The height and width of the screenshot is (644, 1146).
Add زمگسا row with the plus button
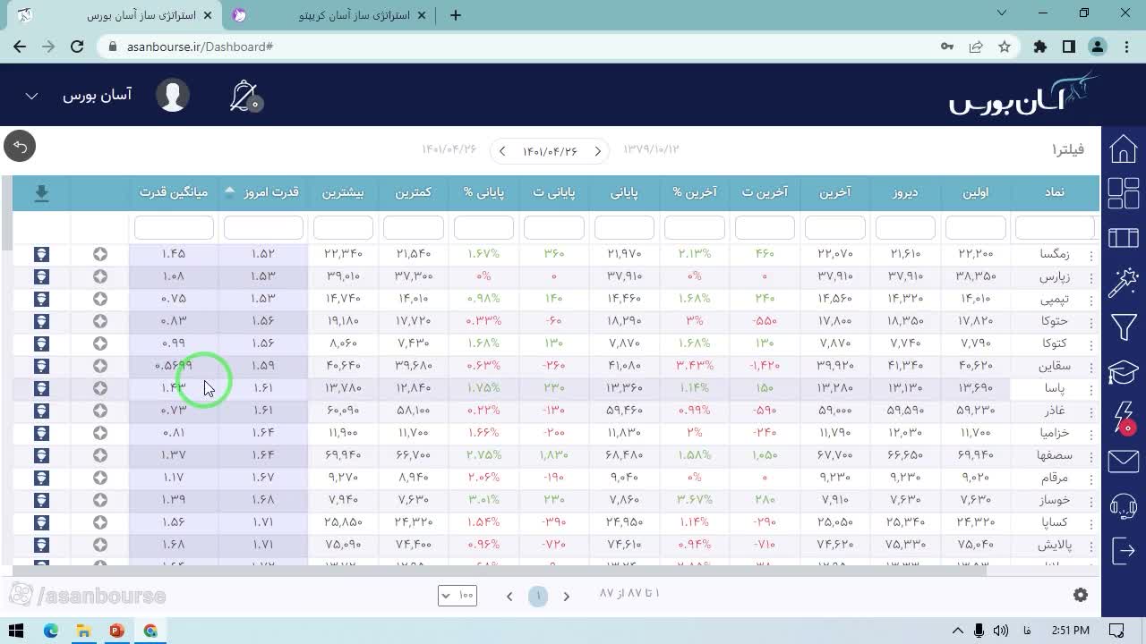tap(100, 254)
